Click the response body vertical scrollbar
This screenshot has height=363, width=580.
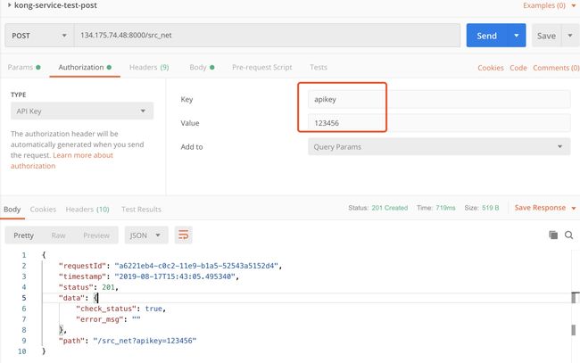click(574, 330)
